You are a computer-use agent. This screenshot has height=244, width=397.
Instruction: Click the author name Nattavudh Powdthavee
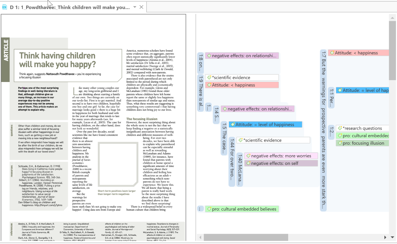click(x=61, y=74)
